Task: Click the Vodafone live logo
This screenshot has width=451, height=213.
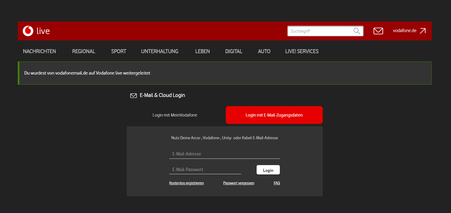Action: pyautogui.click(x=36, y=31)
